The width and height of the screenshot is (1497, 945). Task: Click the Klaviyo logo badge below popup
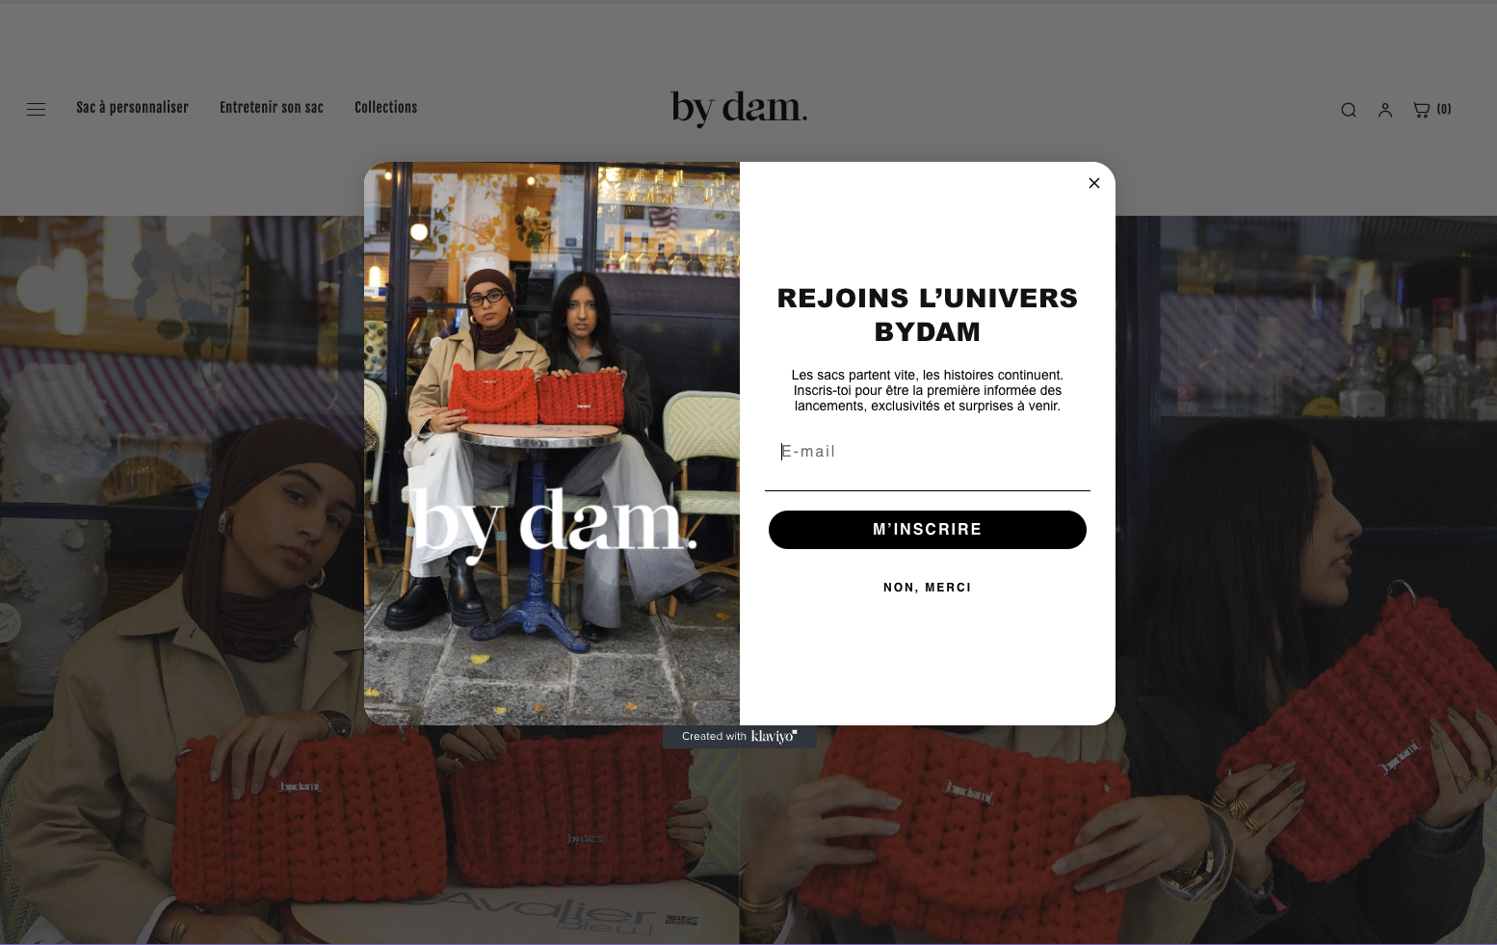[x=740, y=737]
